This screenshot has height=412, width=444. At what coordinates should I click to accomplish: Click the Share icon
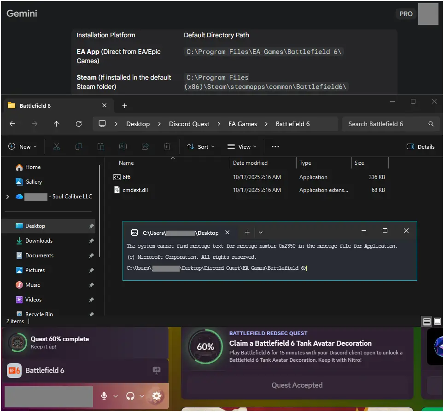click(x=145, y=146)
